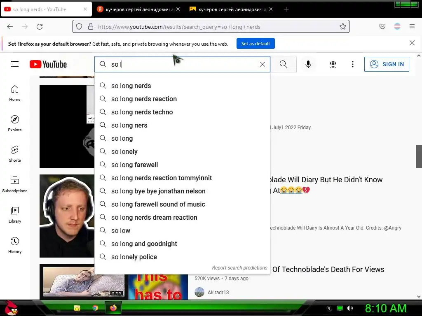Select 'so long nerds dream reaction' suggestion
This screenshot has width=422, height=316.
click(182, 217)
